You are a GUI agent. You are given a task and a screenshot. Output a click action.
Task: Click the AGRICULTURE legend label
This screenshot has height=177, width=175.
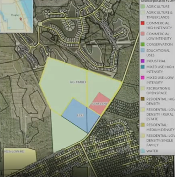coord(158,6)
